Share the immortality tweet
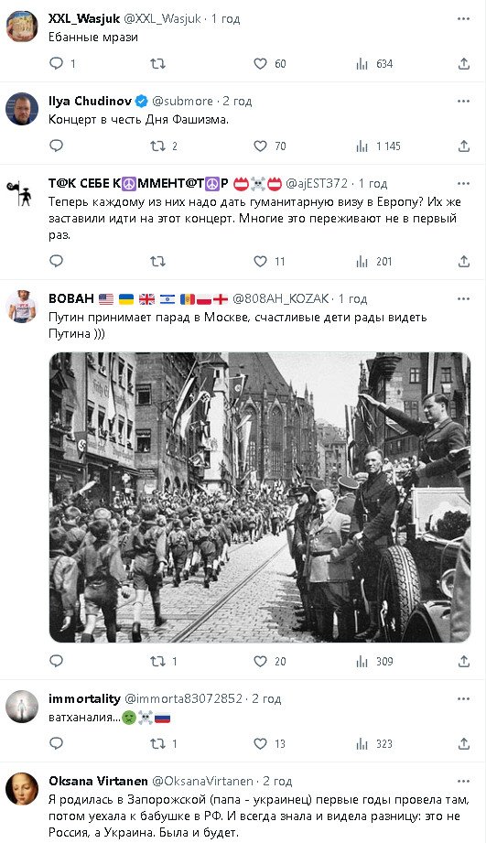 point(463,744)
